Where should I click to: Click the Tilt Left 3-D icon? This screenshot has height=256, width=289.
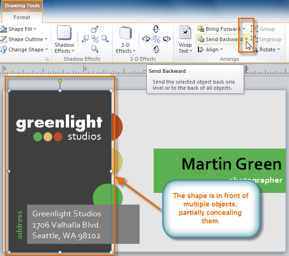click(146, 39)
